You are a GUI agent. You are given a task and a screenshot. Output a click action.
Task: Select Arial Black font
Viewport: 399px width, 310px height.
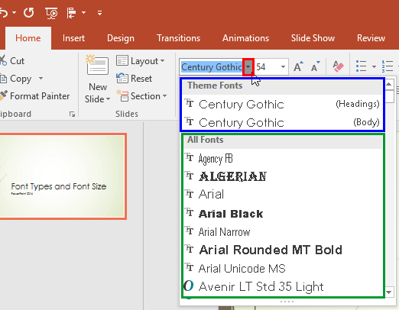282,213
